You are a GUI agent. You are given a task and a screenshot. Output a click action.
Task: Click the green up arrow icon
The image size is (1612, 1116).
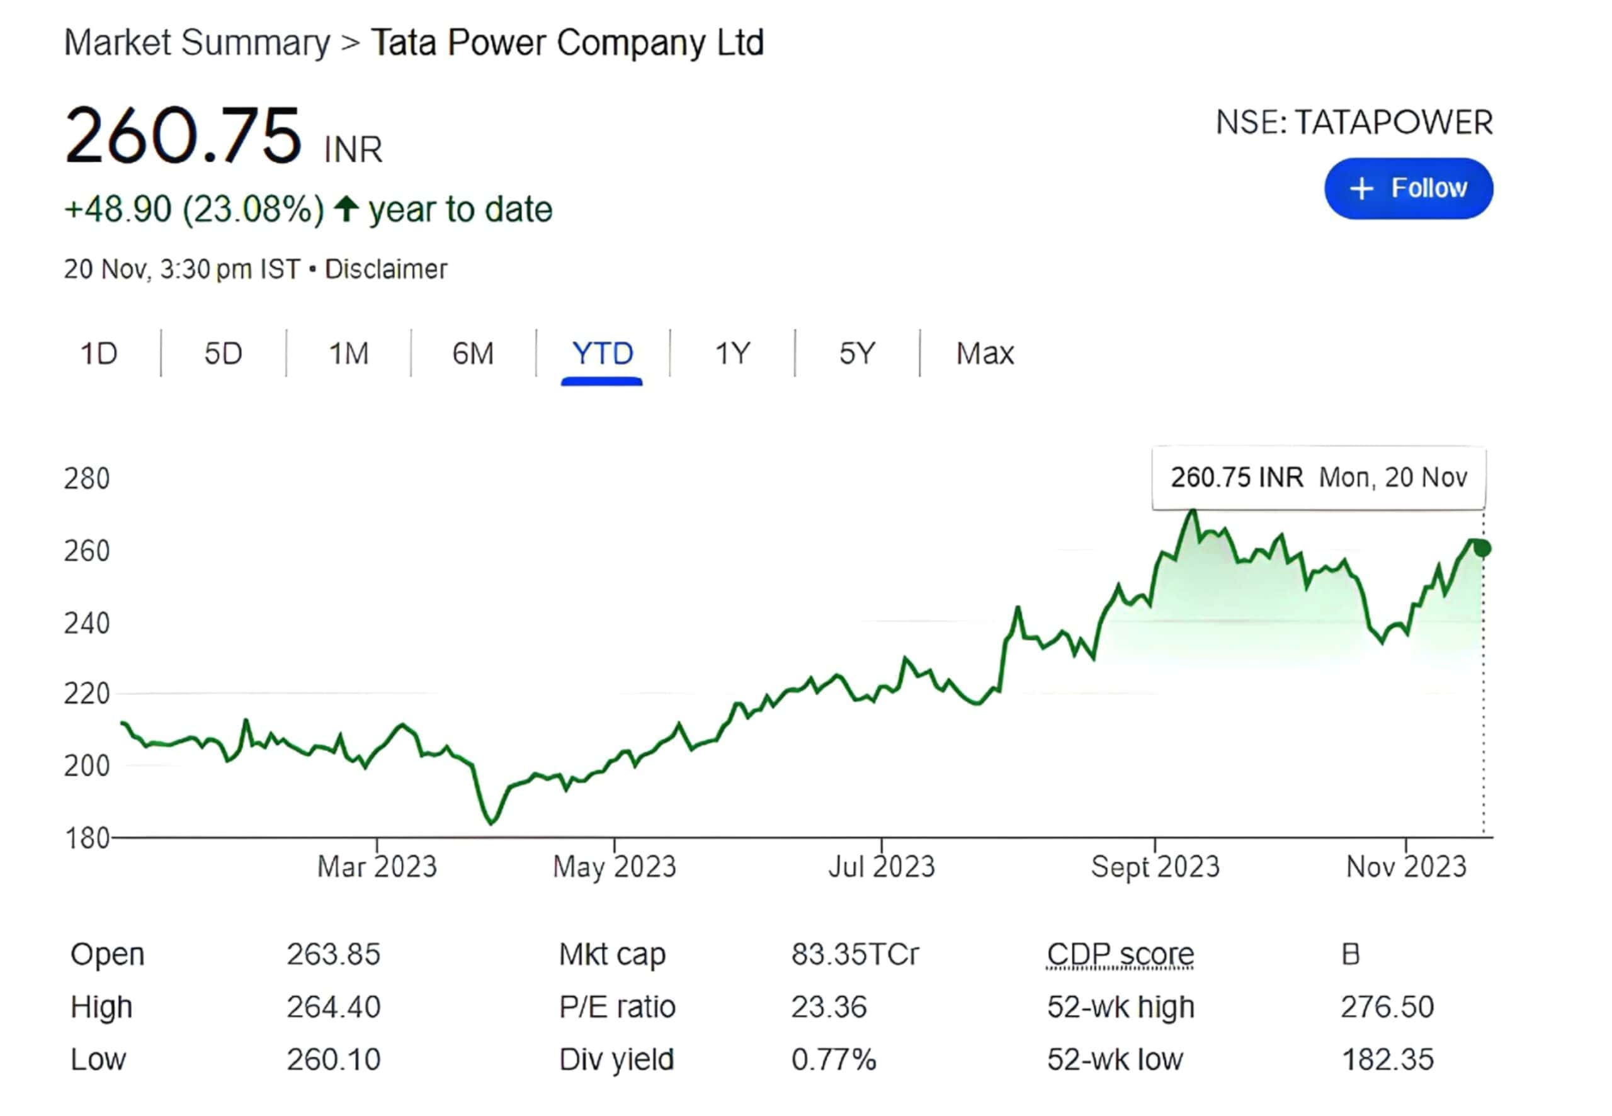(346, 208)
